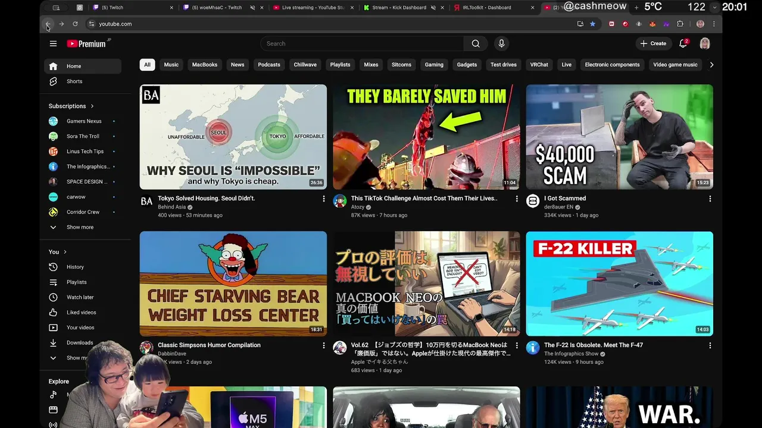
Task: Open carwow subscription channel
Action: click(x=83, y=197)
